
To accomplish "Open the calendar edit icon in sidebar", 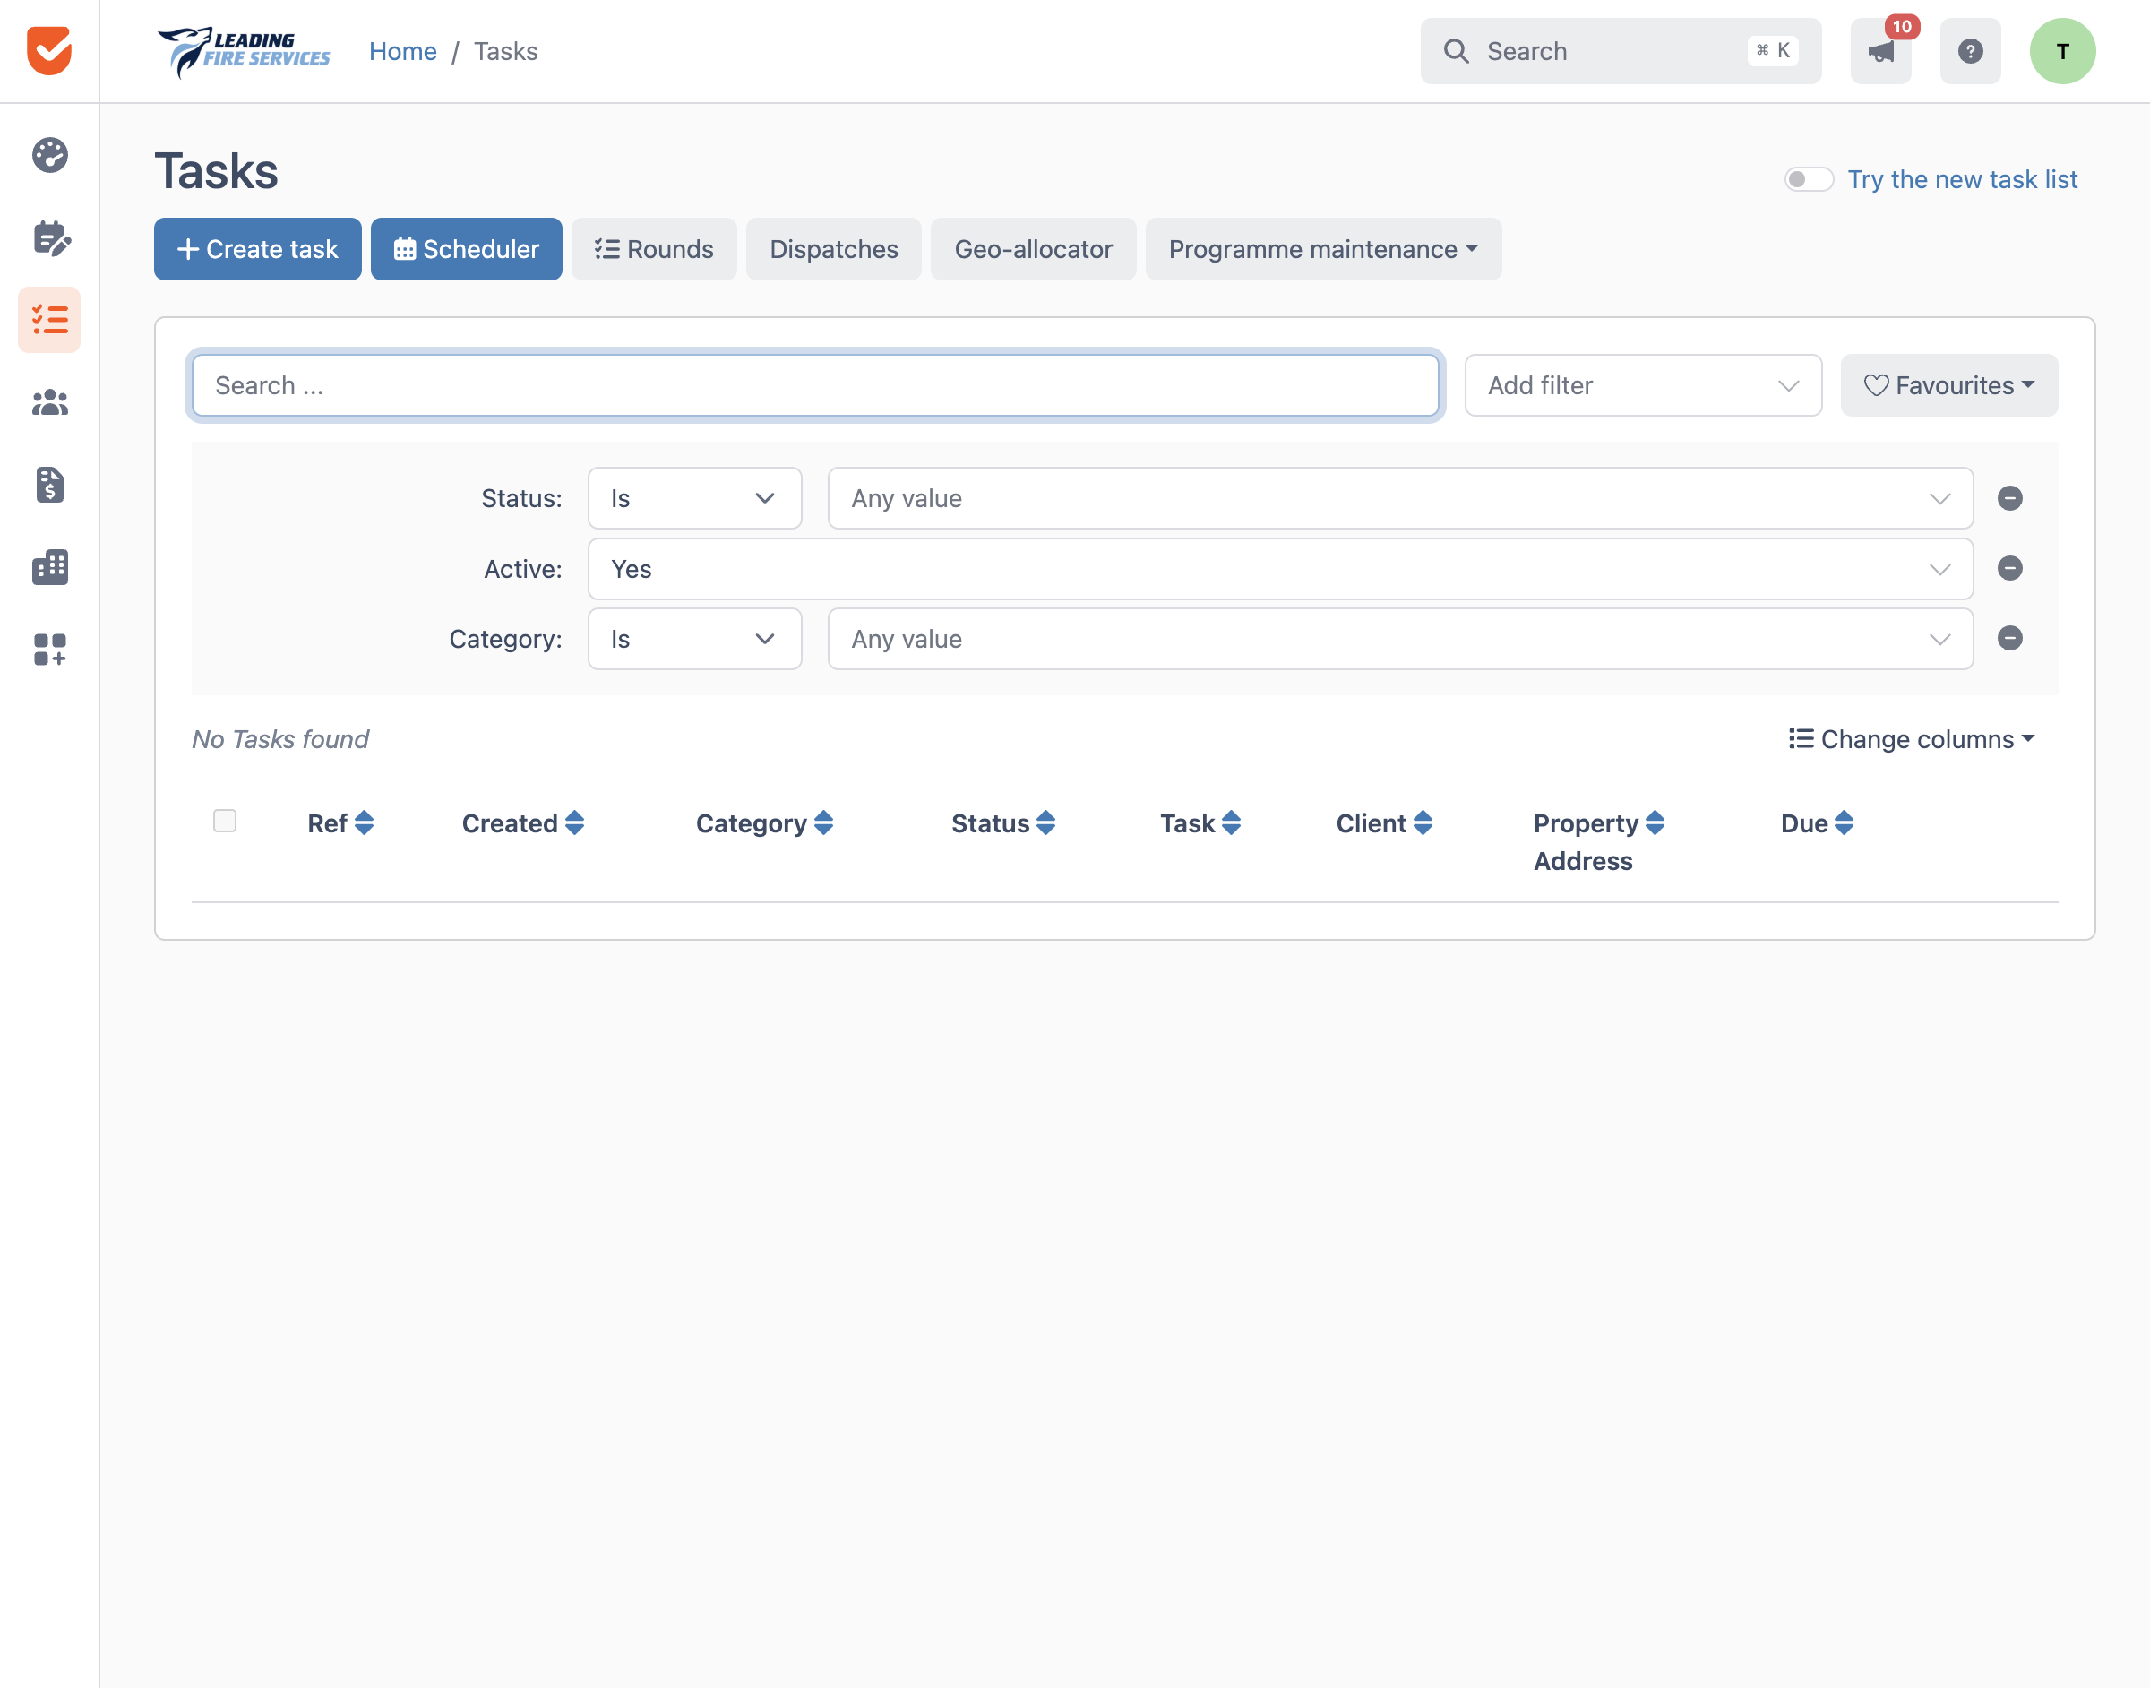I will click(50, 237).
